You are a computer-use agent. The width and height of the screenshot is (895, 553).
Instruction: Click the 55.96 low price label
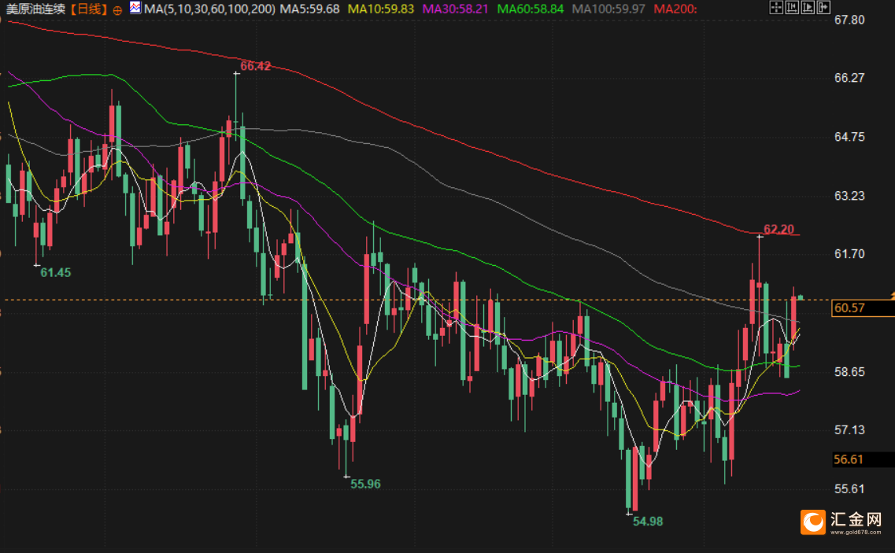point(365,484)
